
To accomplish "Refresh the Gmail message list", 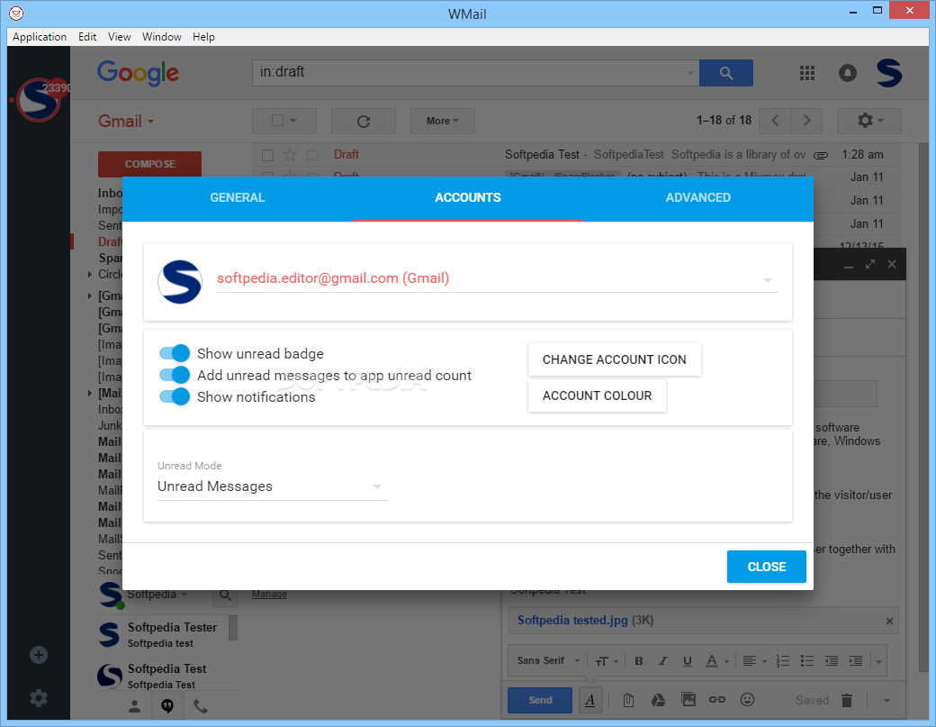I will 364,122.
